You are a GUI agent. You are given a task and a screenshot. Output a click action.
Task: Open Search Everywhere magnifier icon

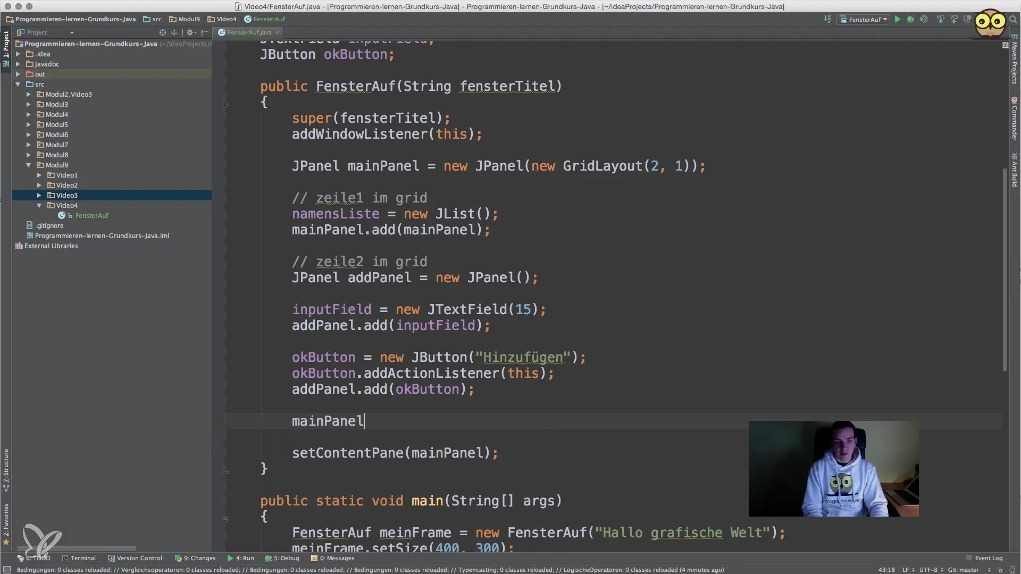(x=1013, y=19)
